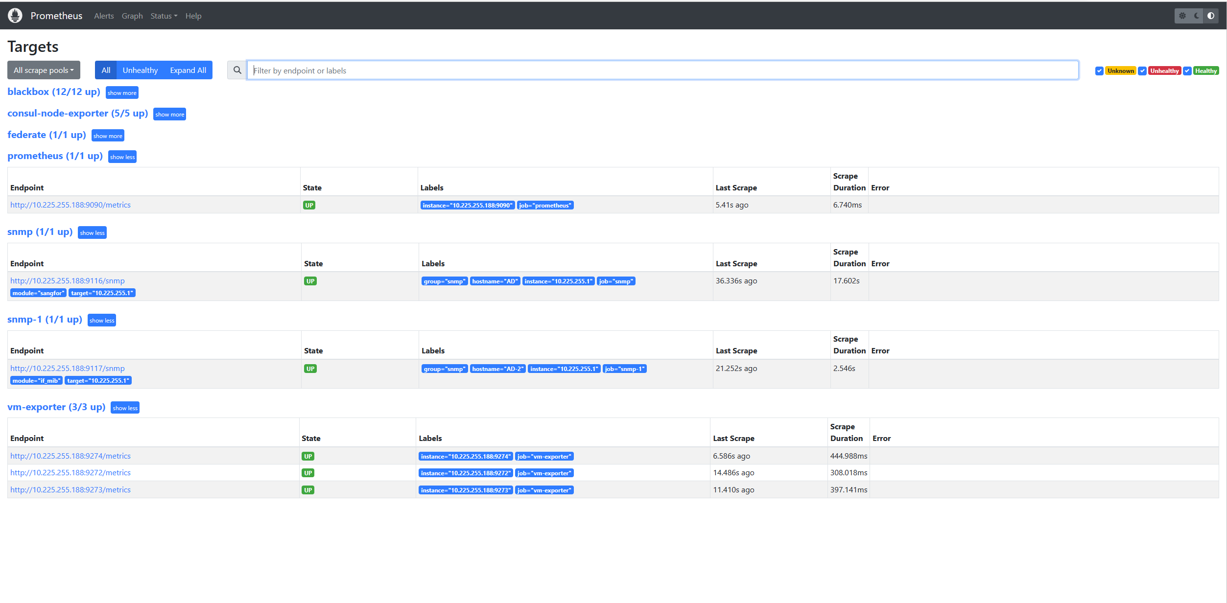Click the job="prometheus" label badge
The width and height of the screenshot is (1227, 603).
(x=545, y=205)
